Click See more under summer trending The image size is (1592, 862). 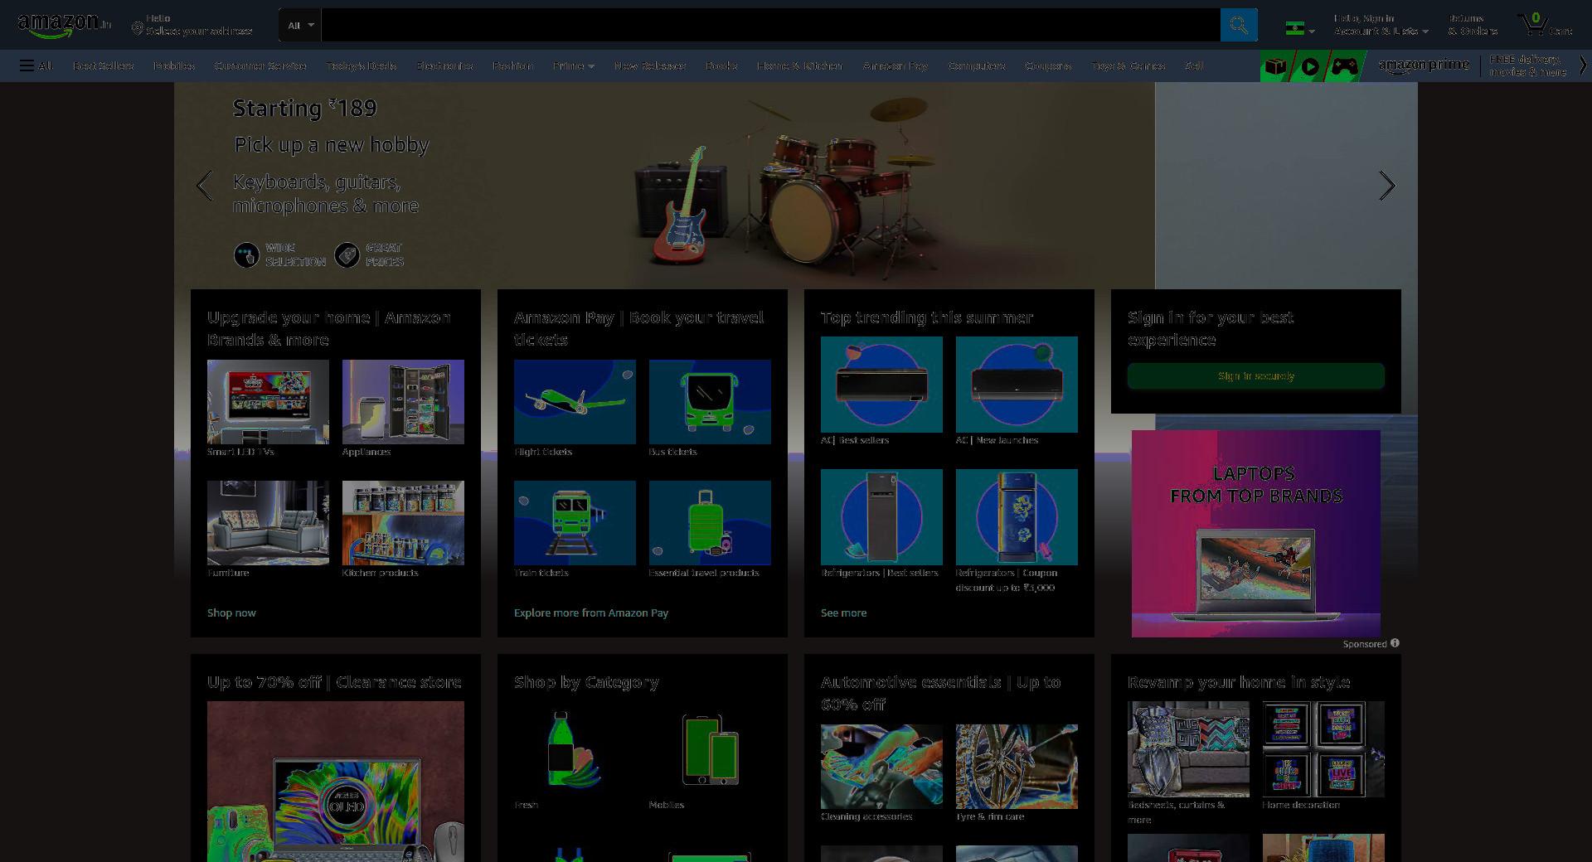coord(843,613)
